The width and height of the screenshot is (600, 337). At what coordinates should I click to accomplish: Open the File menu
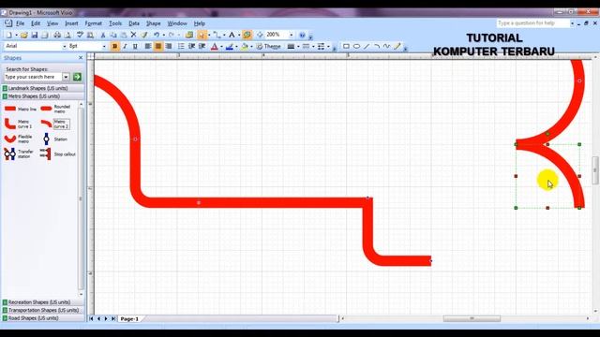20,23
